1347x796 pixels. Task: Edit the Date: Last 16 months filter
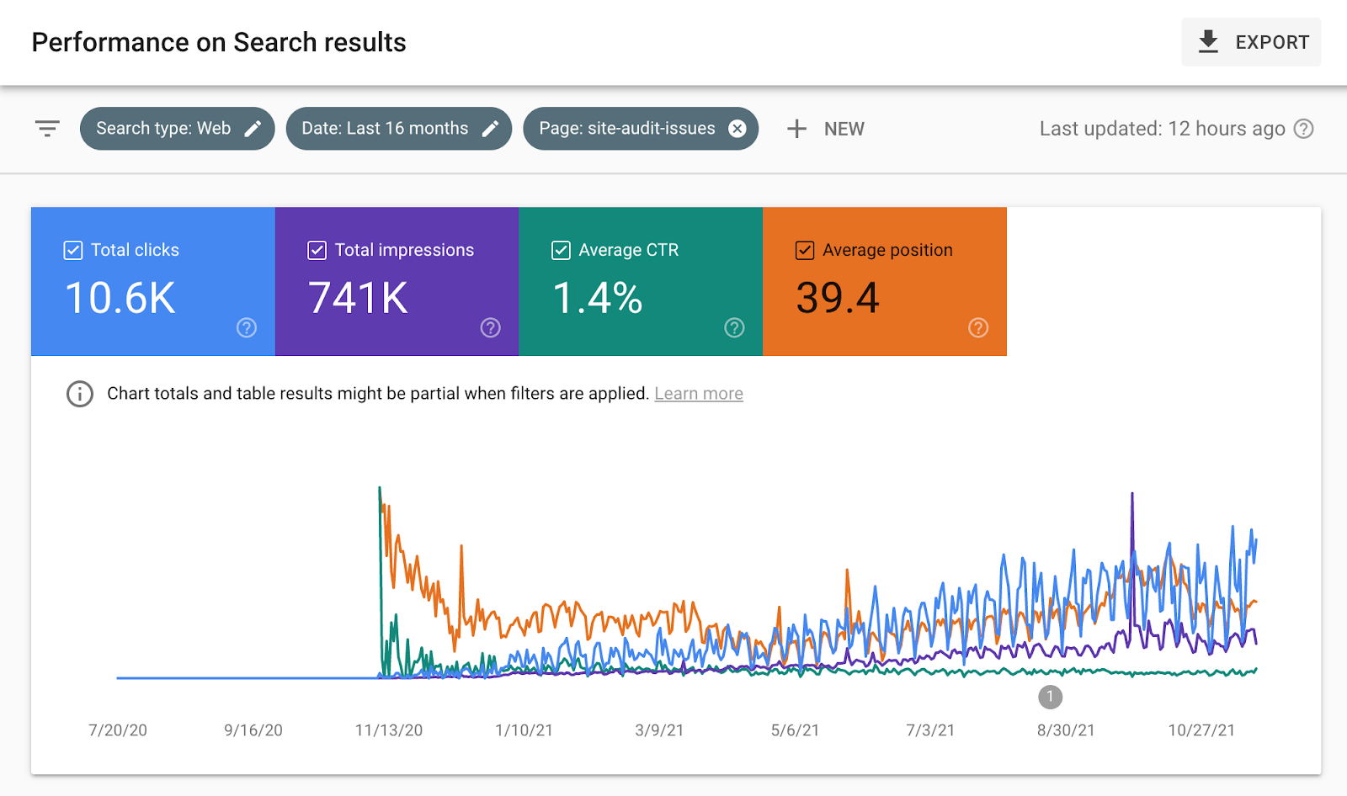coord(490,129)
